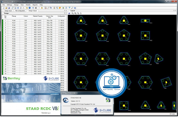Select the Design sub-tab
Screen dimensions: 178x117
[x=6, y=13]
